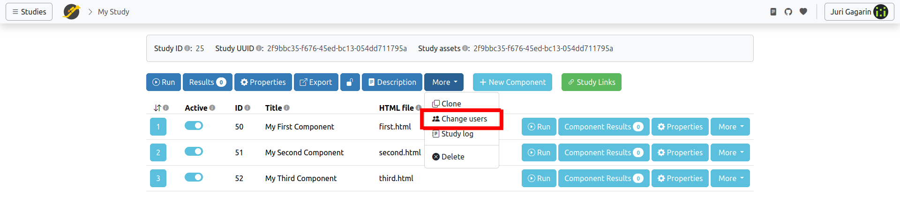900x205 pixels.
Task: Expand More for My Second Component
Action: coord(730,152)
